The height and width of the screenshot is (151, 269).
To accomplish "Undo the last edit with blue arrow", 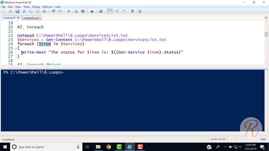I will (x=53, y=11).
